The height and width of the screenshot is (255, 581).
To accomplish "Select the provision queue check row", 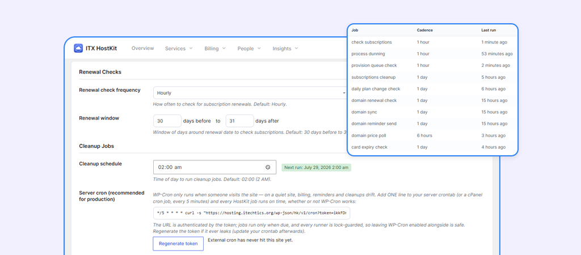I will click(x=432, y=66).
